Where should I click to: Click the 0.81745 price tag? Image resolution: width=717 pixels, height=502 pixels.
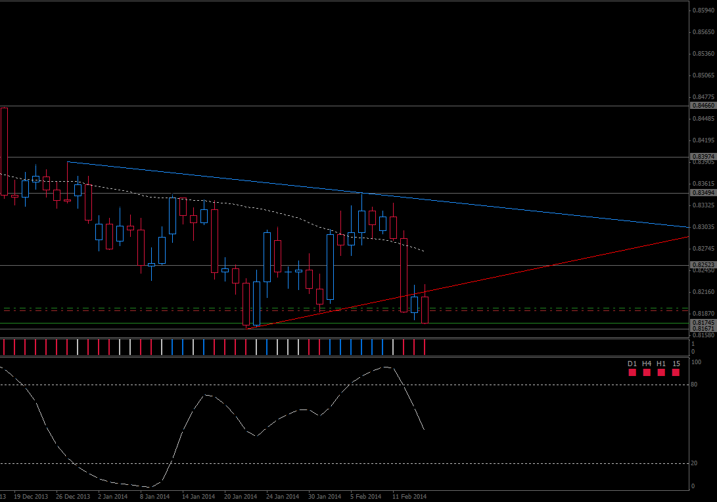tap(703, 322)
